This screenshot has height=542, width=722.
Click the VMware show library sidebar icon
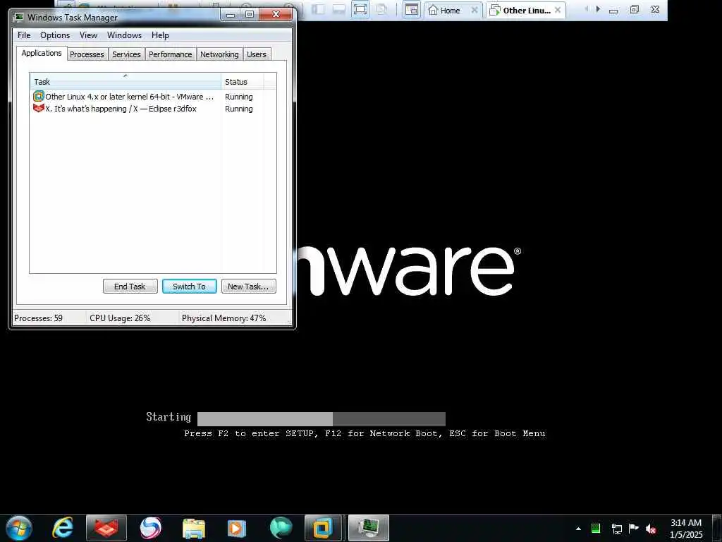(318, 10)
